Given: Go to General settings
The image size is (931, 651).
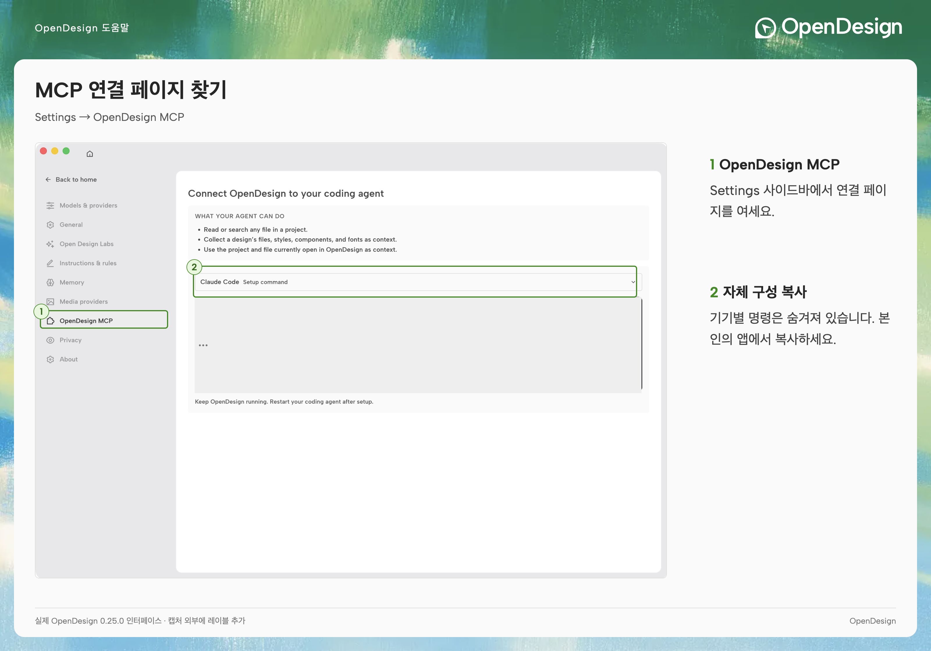Looking at the screenshot, I should 104,225.
